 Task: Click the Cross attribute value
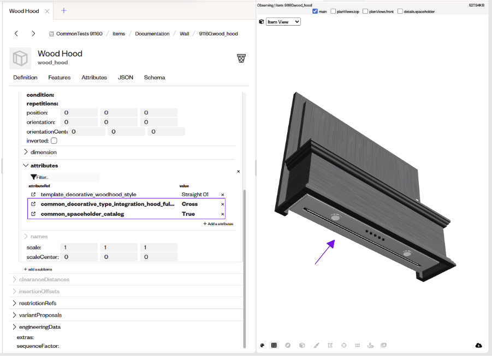tap(189, 204)
